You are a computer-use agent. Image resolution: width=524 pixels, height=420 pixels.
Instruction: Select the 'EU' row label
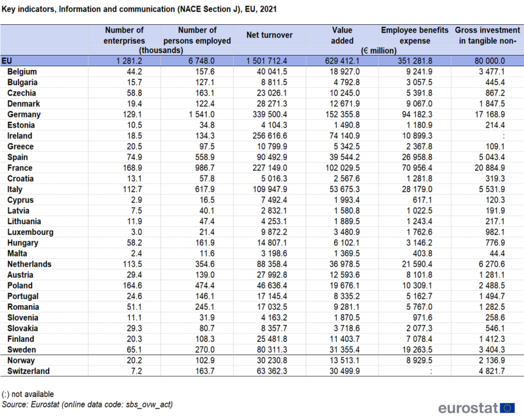[7, 61]
